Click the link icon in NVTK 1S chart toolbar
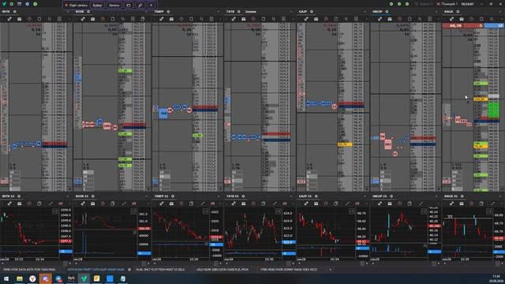 9,204
